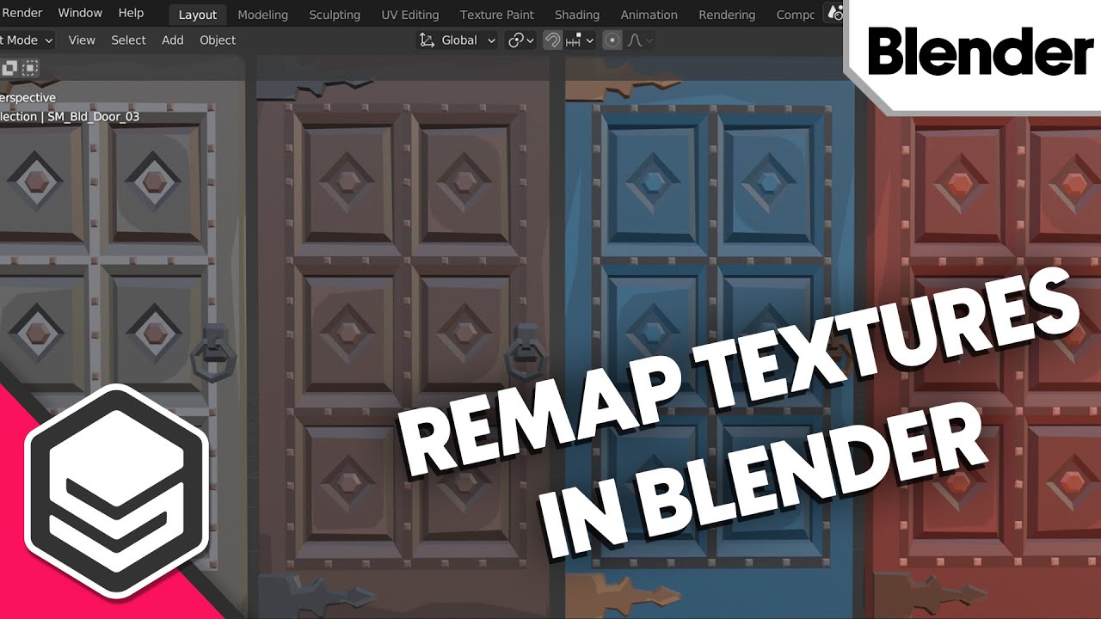Click the SM_Bld_Door_03 object label
Screen dimensions: 1101x619
[92, 117]
